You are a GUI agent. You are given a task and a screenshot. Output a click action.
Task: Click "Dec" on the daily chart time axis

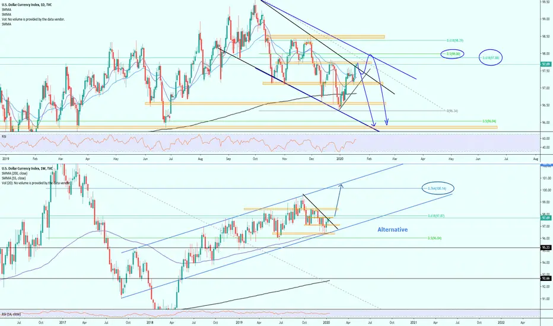[312, 159]
